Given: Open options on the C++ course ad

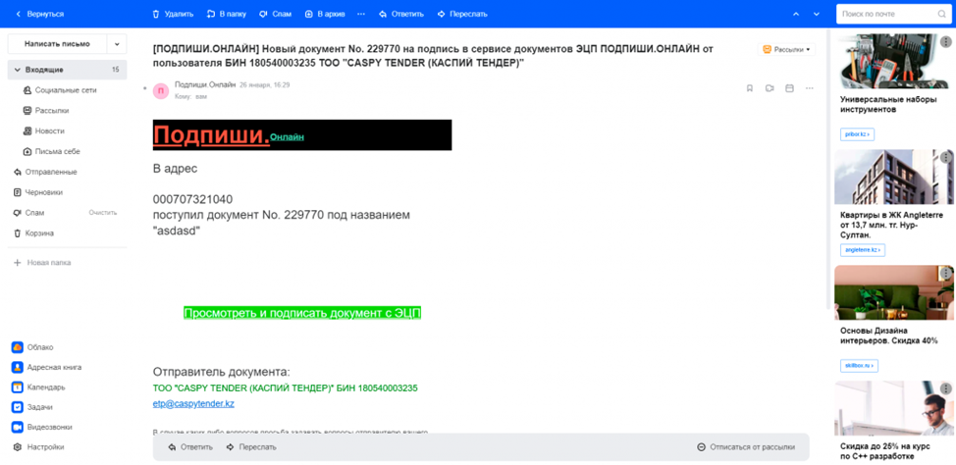Looking at the screenshot, I should coord(945,388).
